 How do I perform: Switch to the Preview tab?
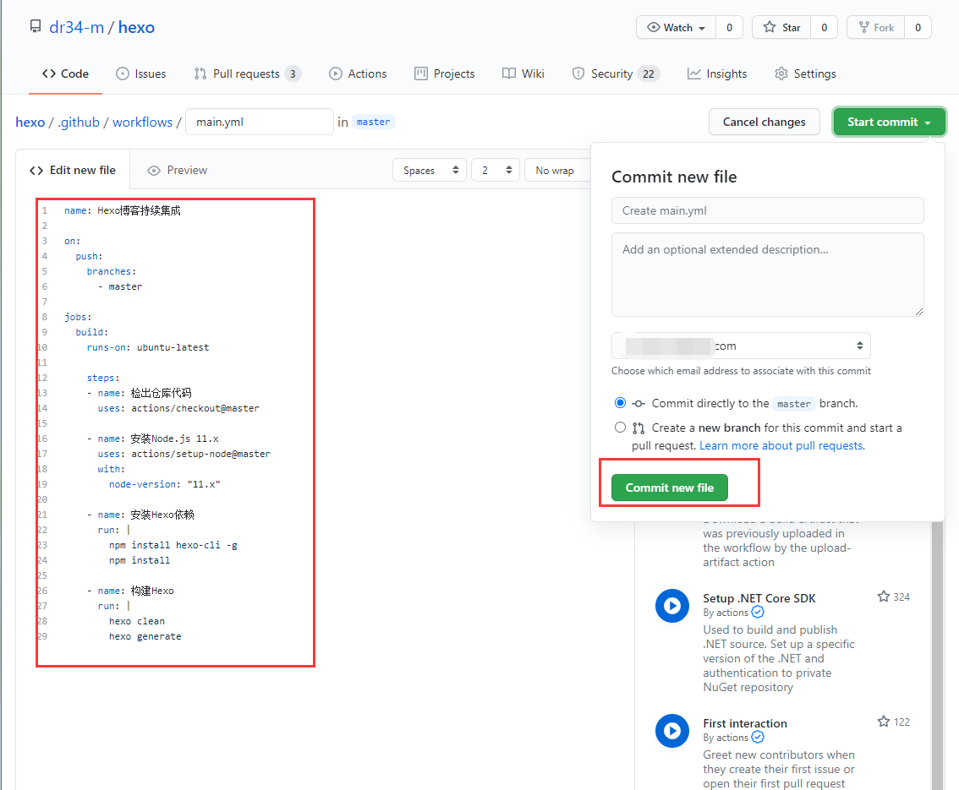tap(178, 170)
